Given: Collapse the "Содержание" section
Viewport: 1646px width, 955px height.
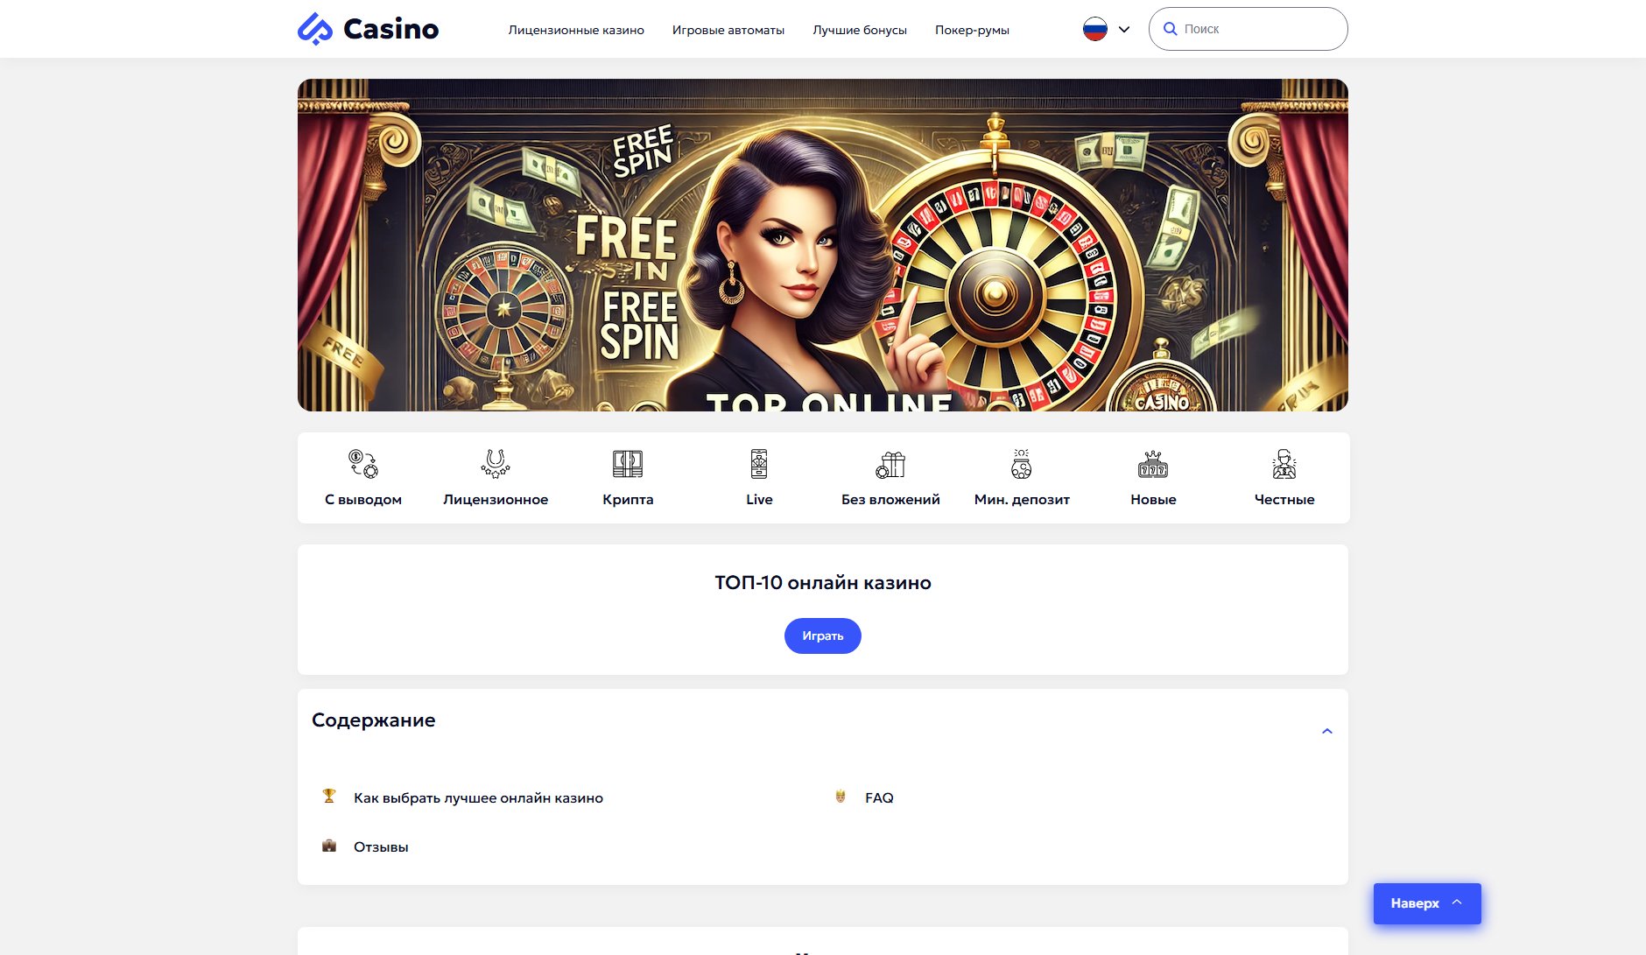Looking at the screenshot, I should tap(1328, 729).
